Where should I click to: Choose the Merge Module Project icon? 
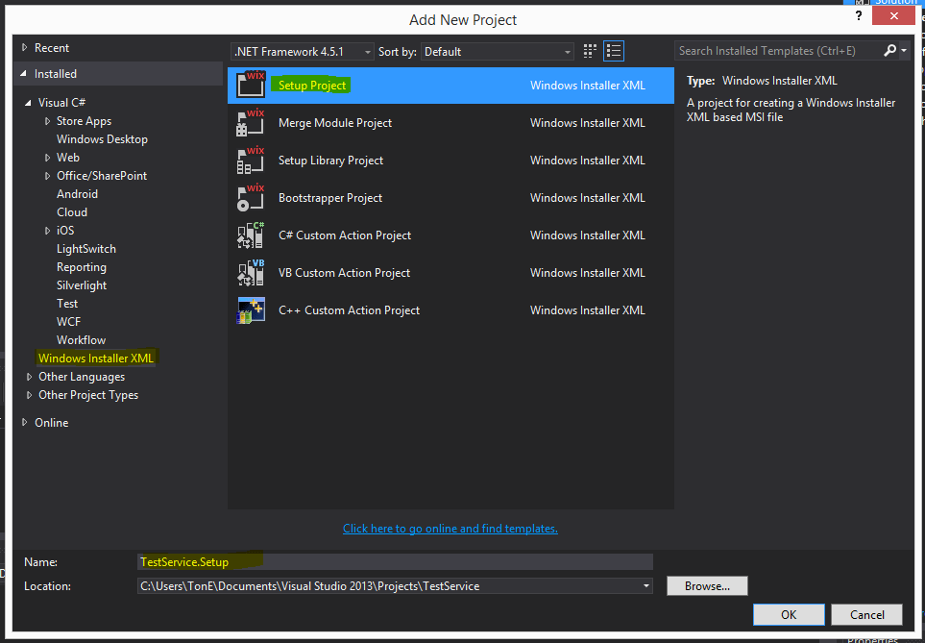click(250, 122)
